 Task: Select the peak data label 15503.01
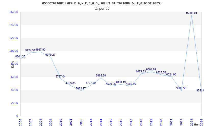(191, 13)
